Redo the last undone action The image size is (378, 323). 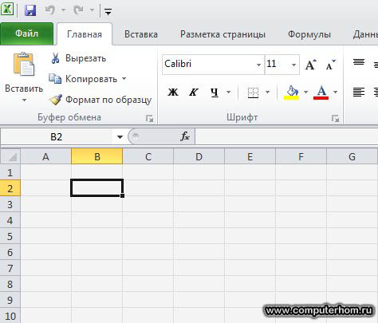(x=78, y=10)
